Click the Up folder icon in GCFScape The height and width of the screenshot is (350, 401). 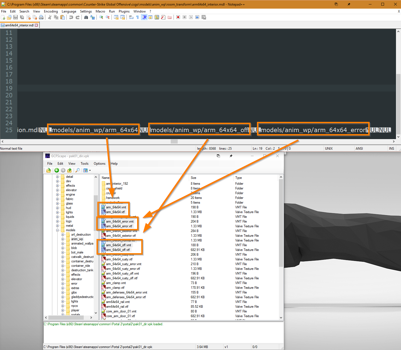[70, 170]
